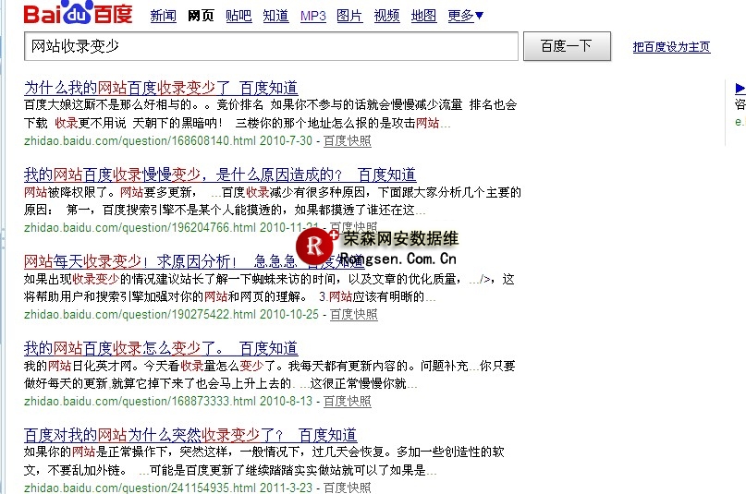This screenshot has height=494, width=746.
Task: Select the MP3 search tab
Action: (x=313, y=16)
